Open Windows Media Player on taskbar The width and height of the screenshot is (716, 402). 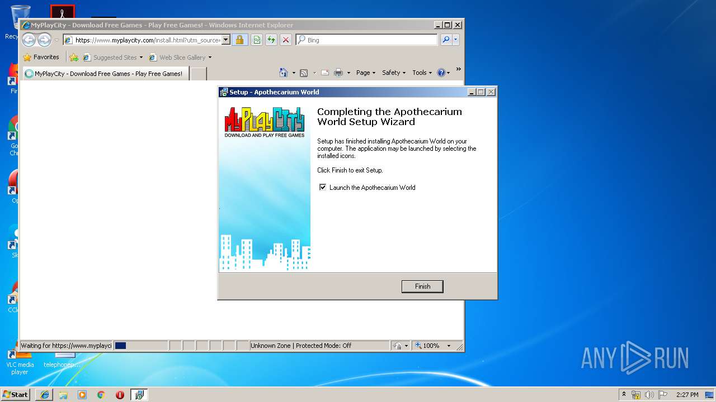tap(82, 395)
